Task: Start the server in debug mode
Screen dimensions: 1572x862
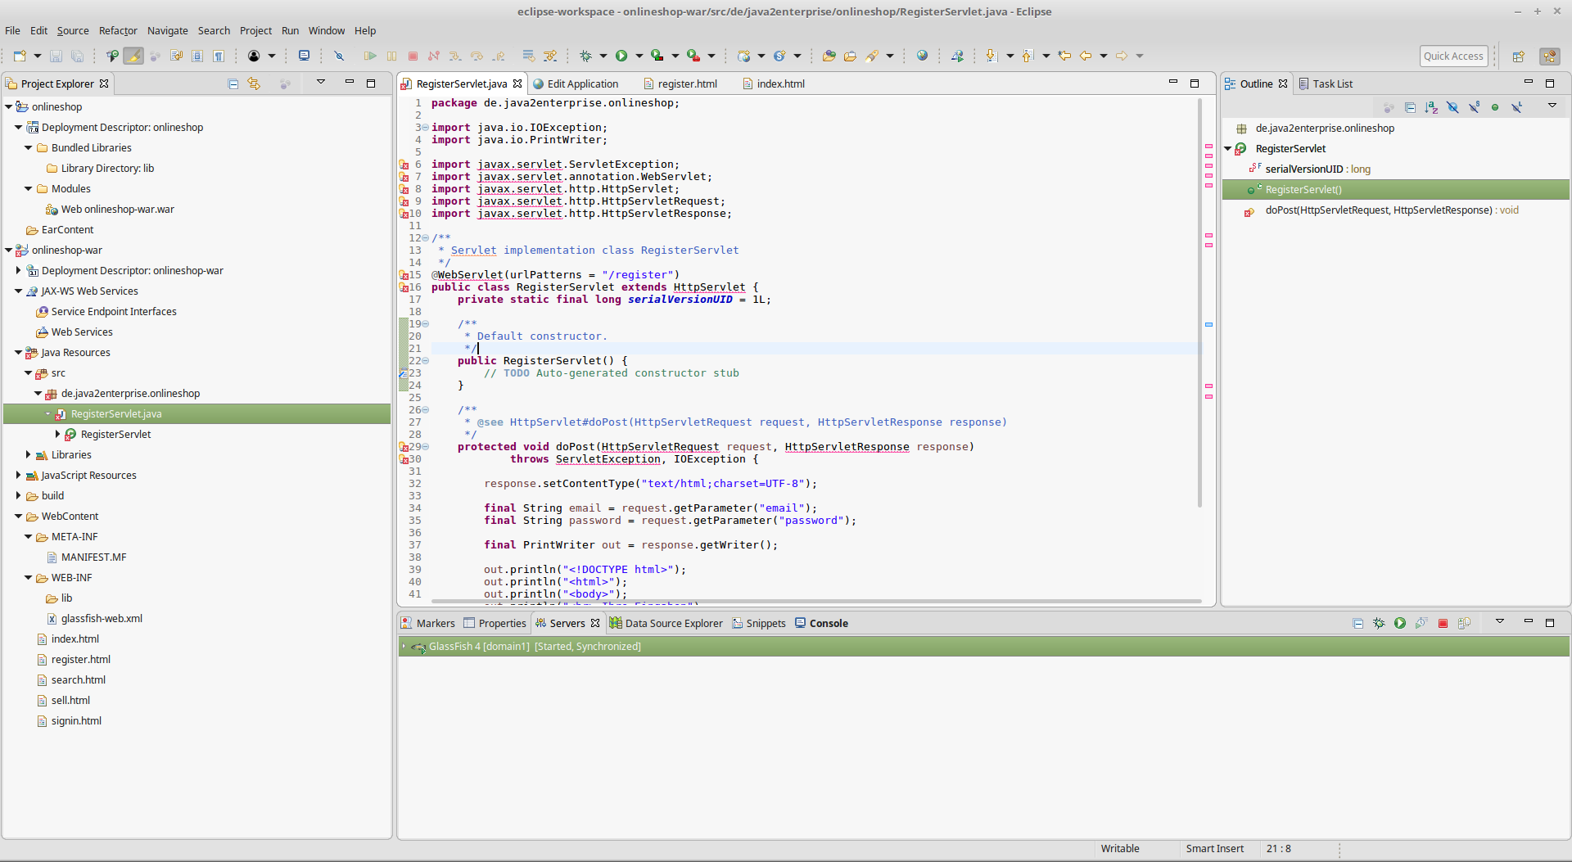Action: (x=1379, y=624)
